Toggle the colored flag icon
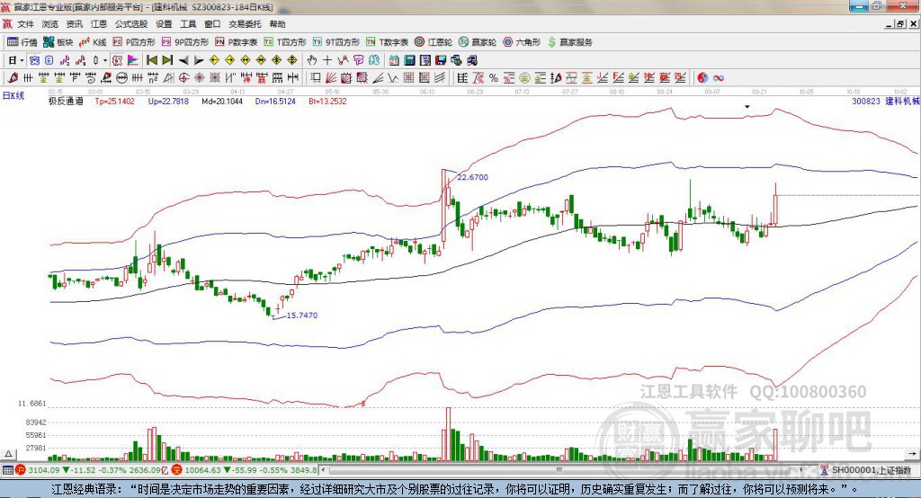This screenshot has width=921, height=498. (132, 60)
